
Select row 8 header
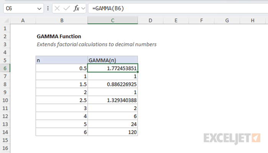pos(5,84)
